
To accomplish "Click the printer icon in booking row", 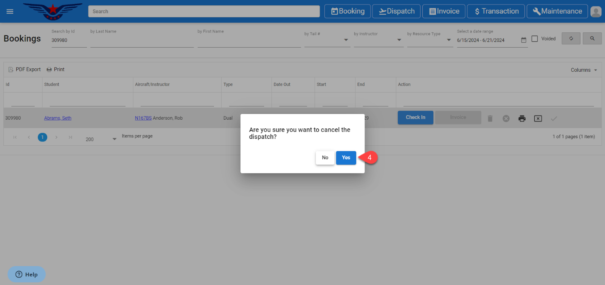I will (522, 119).
